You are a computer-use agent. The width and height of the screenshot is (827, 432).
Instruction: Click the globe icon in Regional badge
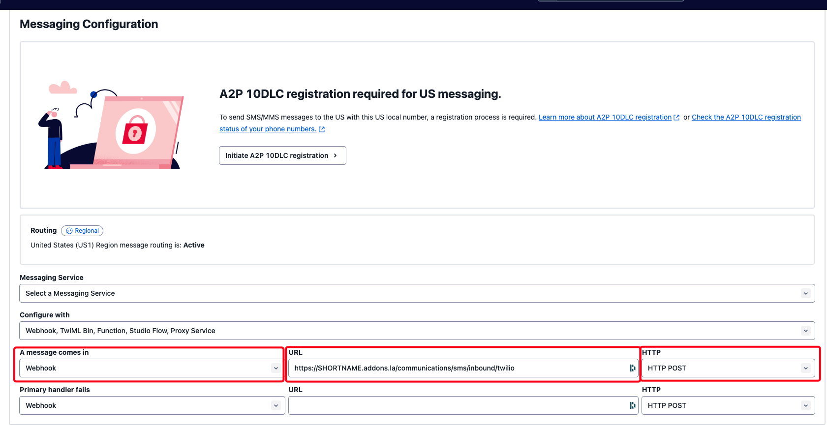pos(69,231)
